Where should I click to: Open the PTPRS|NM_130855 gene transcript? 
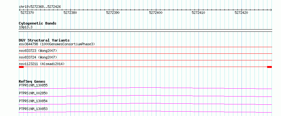point(33,85)
